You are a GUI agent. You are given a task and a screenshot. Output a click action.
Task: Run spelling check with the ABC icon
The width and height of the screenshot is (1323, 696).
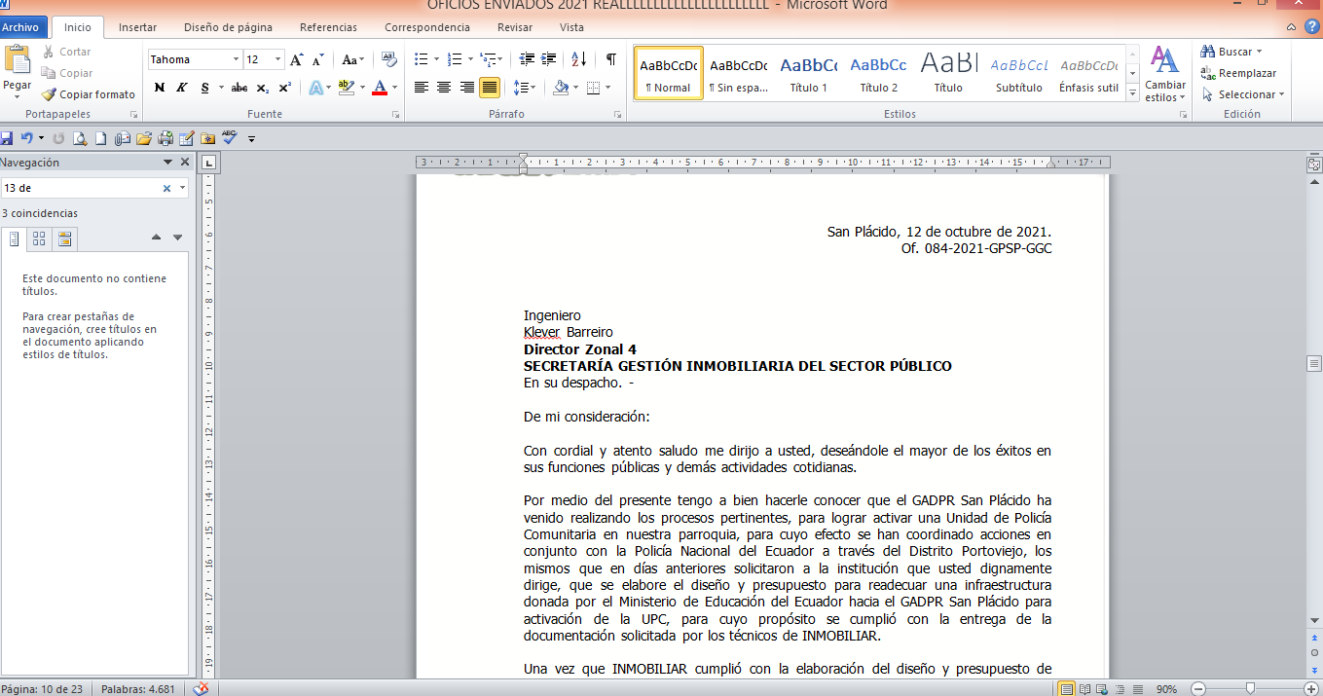pos(230,138)
